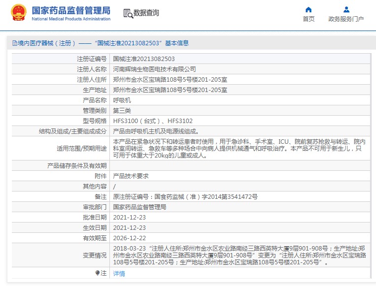Click the 产品技术要求 attachment entry
This screenshot has height=286, width=376.
point(131,176)
